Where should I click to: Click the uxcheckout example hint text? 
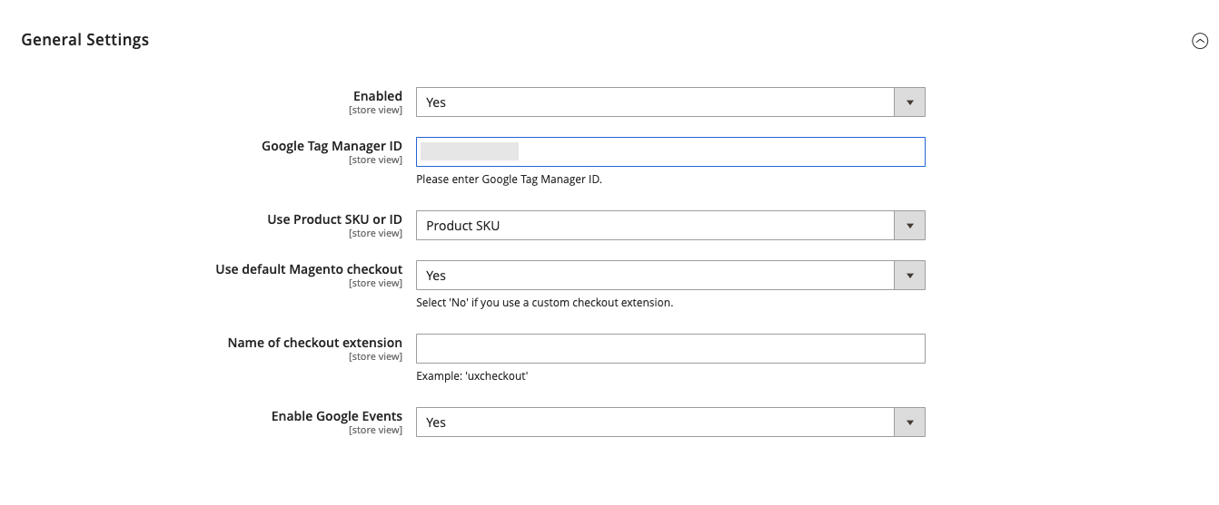pos(472,375)
